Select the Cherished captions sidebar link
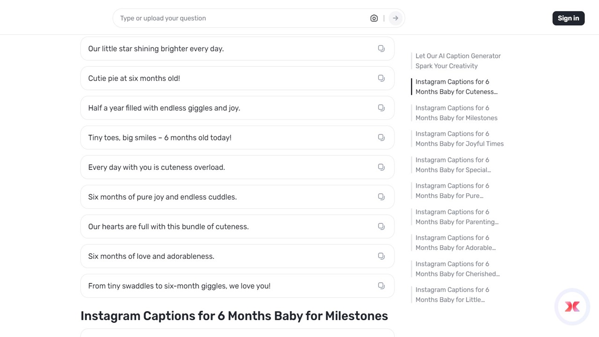The image size is (599, 337). pos(457,269)
